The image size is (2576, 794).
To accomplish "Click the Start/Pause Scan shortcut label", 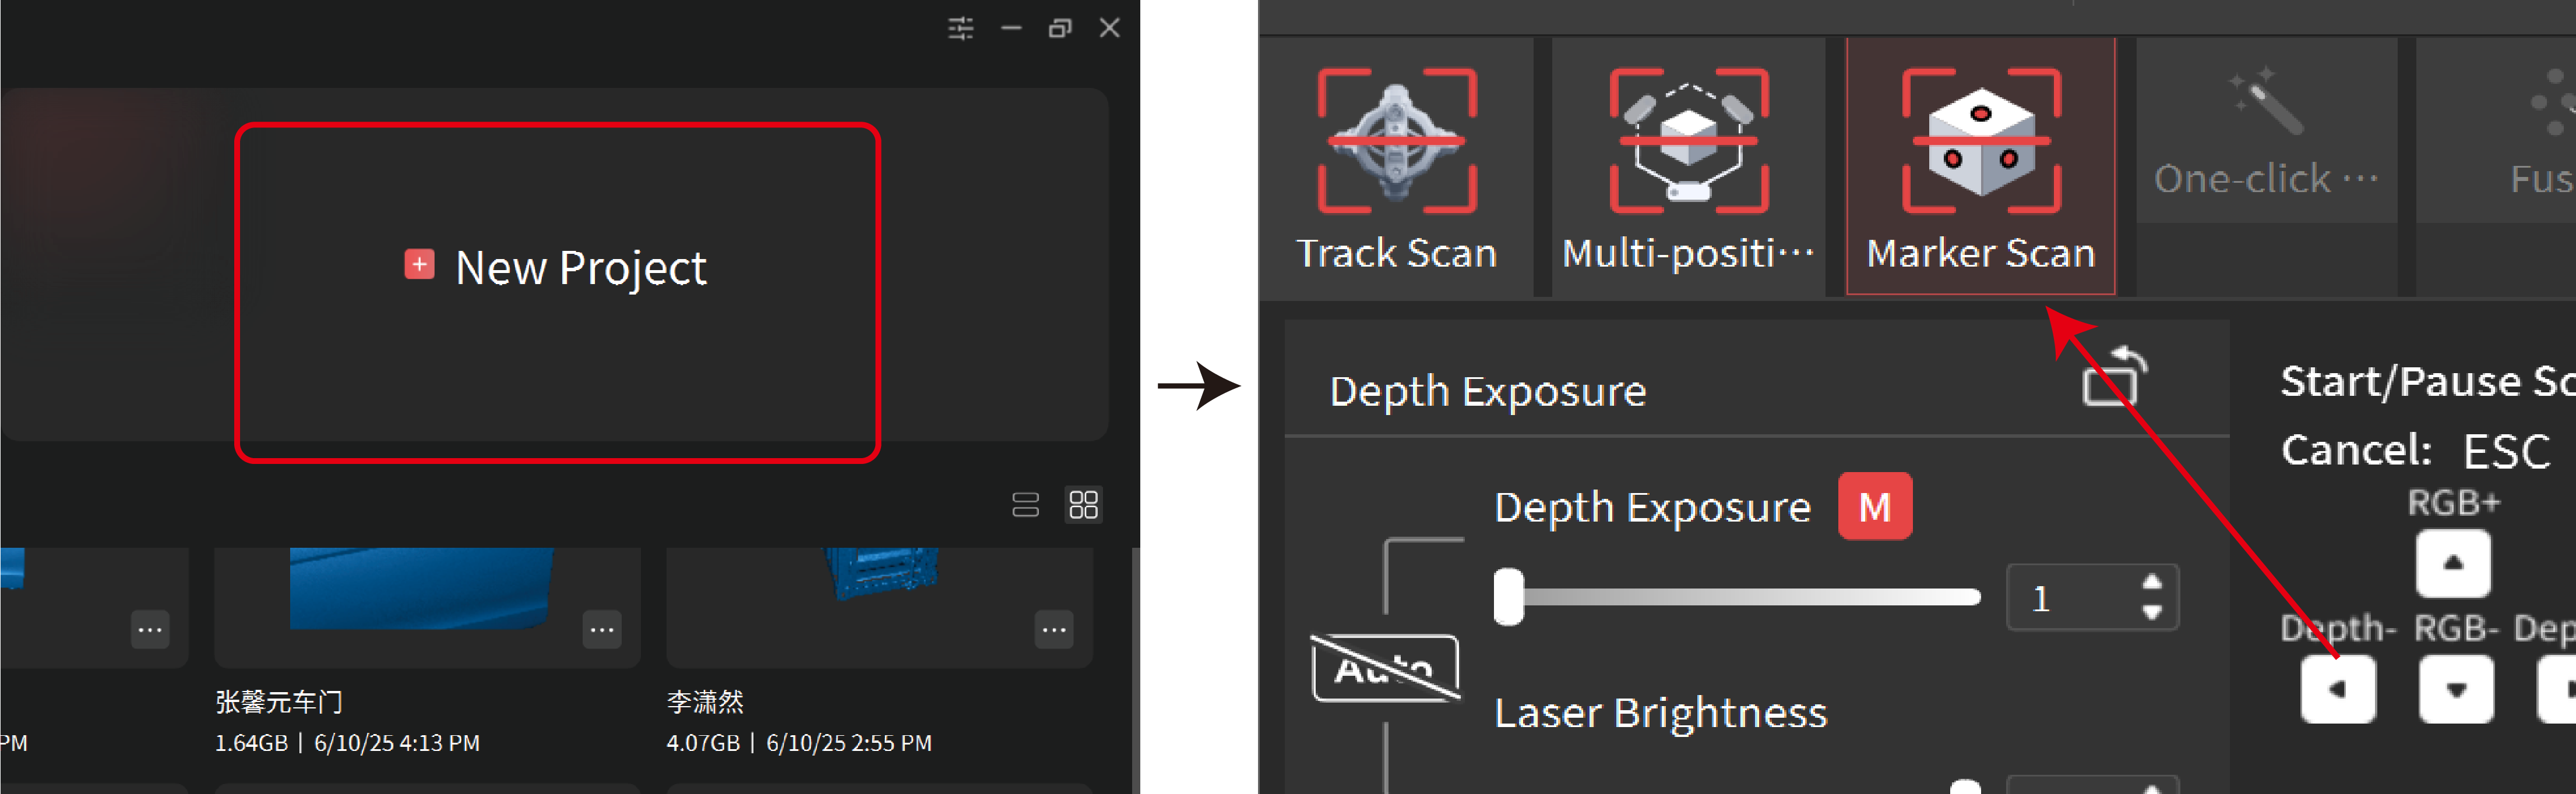I will tap(2428, 381).
